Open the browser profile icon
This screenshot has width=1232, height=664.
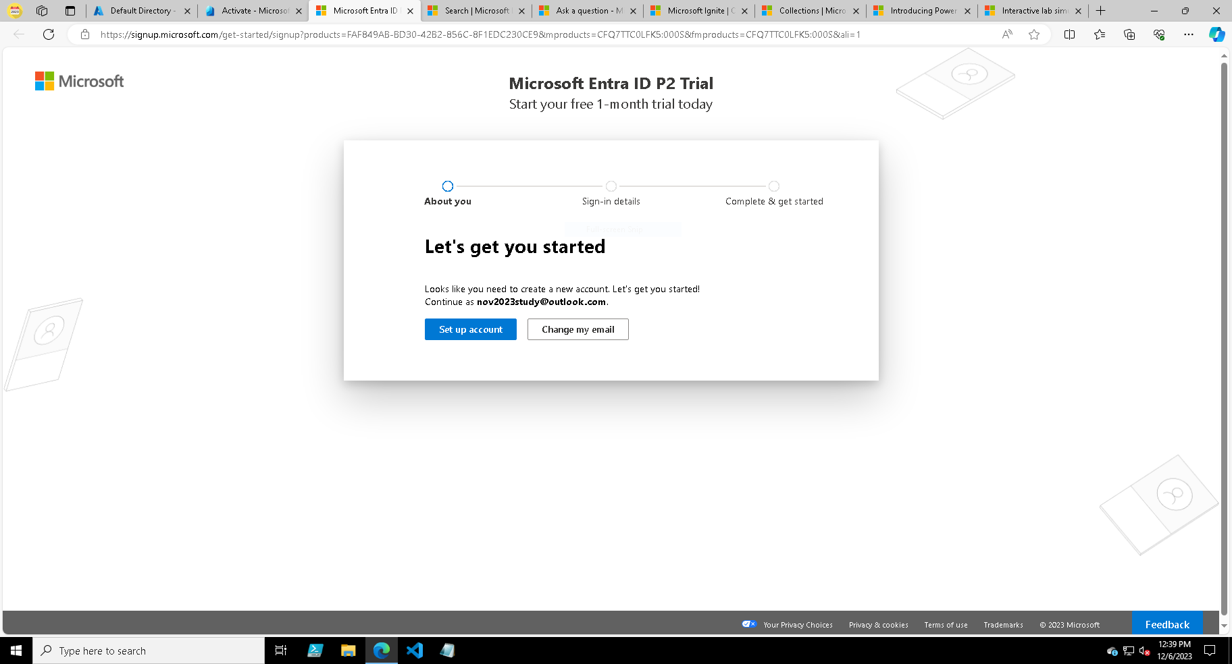point(15,11)
